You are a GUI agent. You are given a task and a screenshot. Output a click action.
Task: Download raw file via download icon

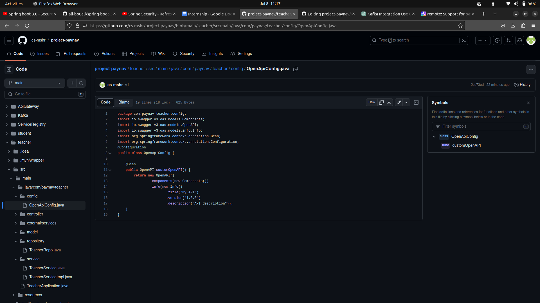point(389,102)
